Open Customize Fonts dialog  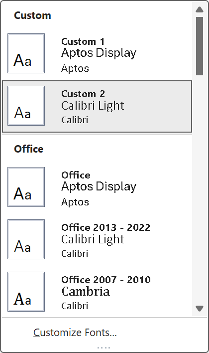[75, 333]
